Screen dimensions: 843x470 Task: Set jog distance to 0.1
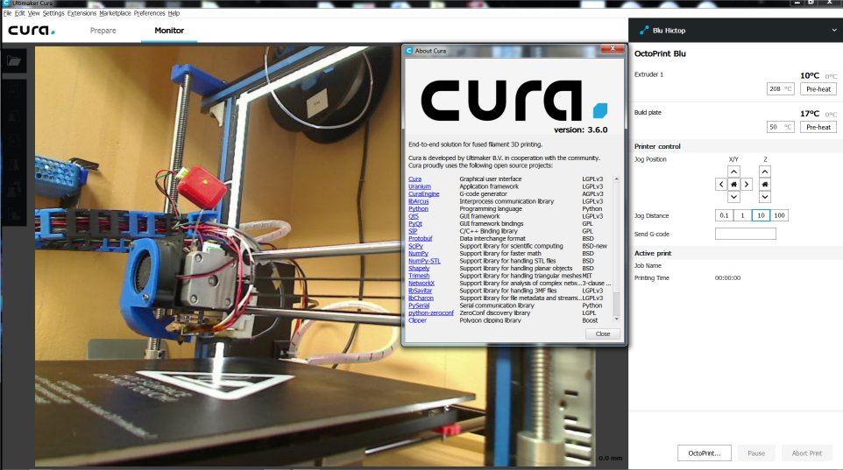point(724,215)
